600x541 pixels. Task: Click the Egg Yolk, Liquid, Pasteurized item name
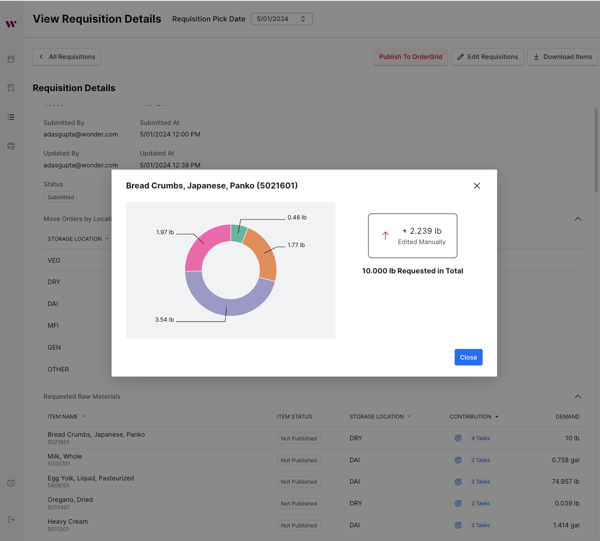coord(91,478)
